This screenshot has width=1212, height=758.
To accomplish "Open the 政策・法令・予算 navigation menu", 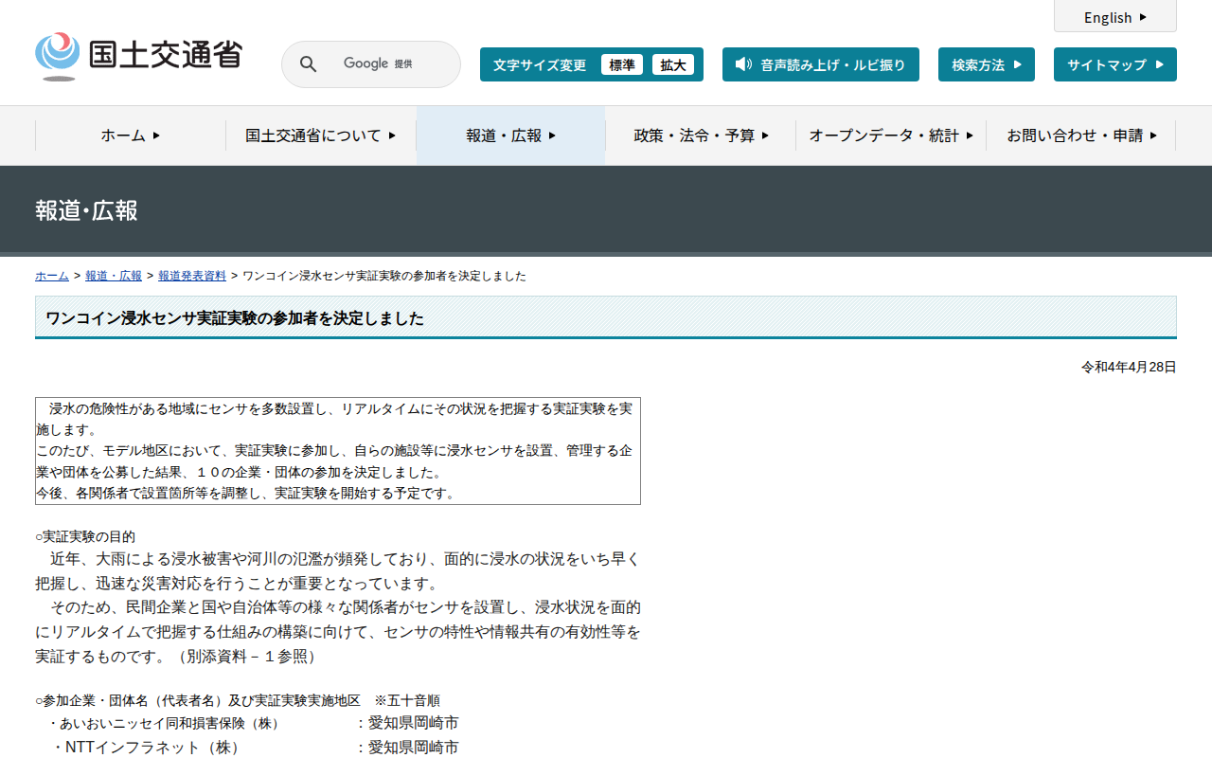I will (701, 135).
